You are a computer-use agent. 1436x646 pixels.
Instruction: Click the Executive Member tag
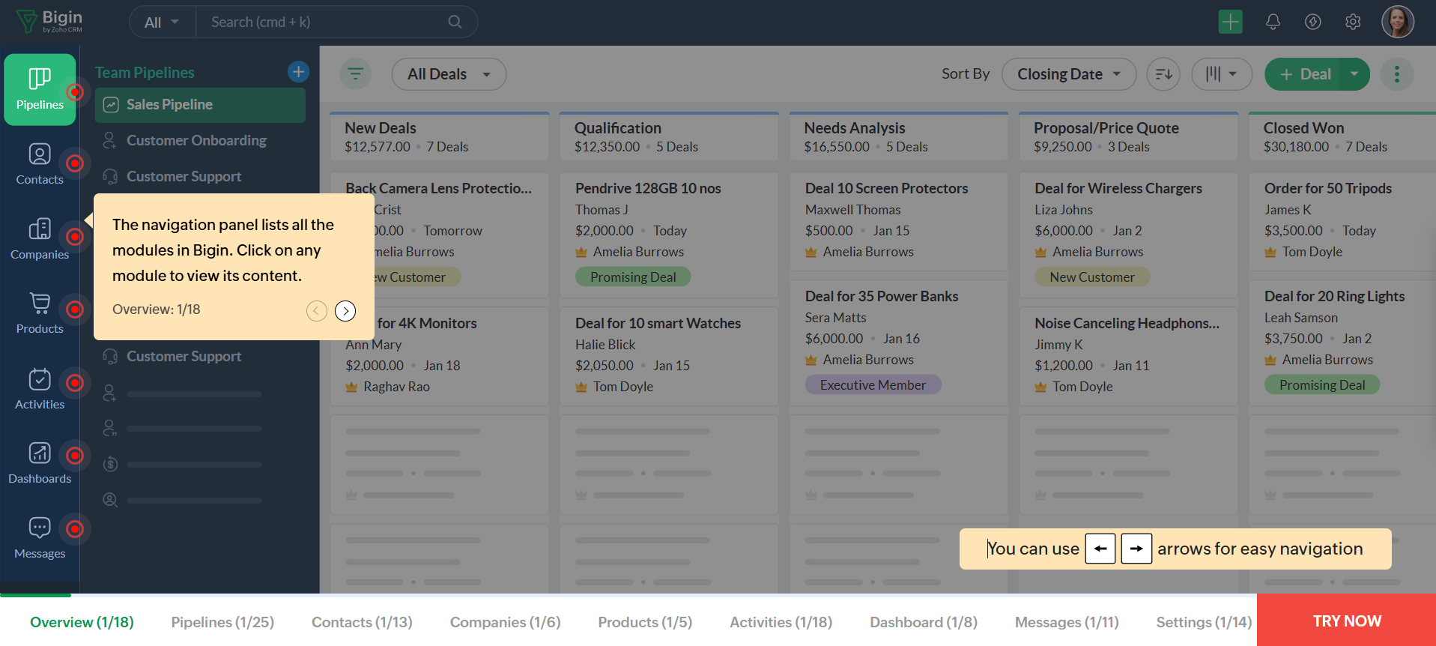tap(873, 385)
